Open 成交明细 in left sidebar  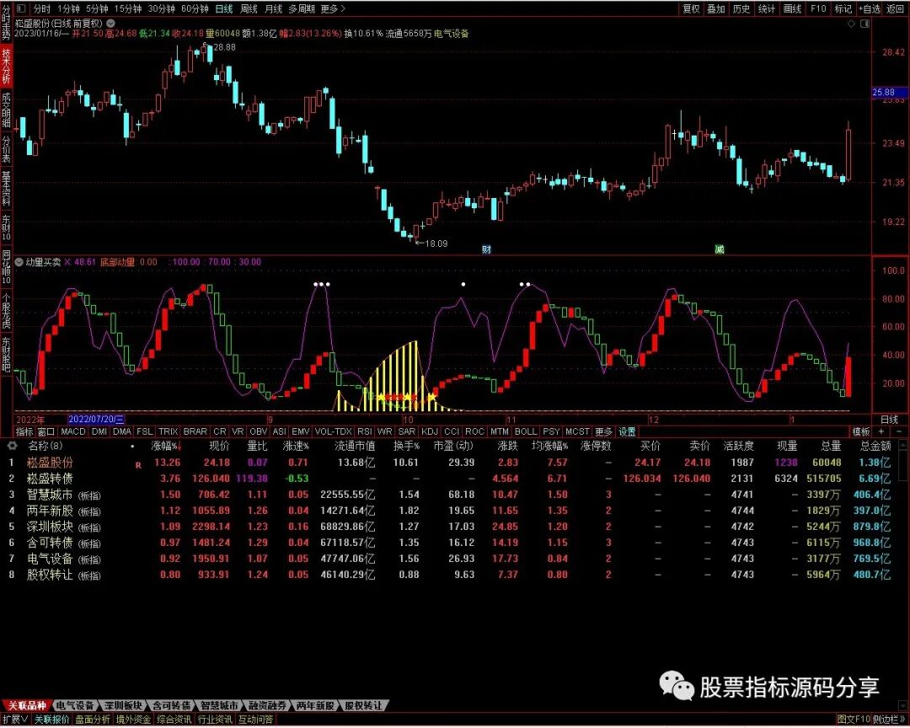6,110
